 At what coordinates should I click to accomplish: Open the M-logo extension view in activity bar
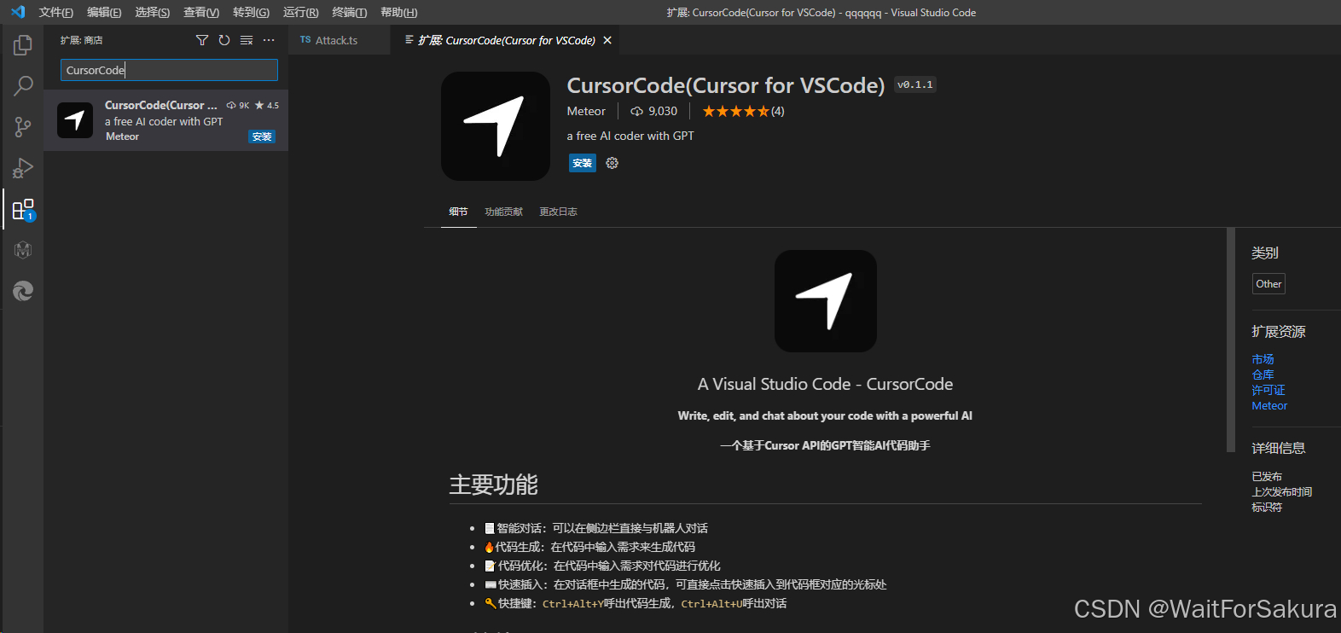click(23, 250)
